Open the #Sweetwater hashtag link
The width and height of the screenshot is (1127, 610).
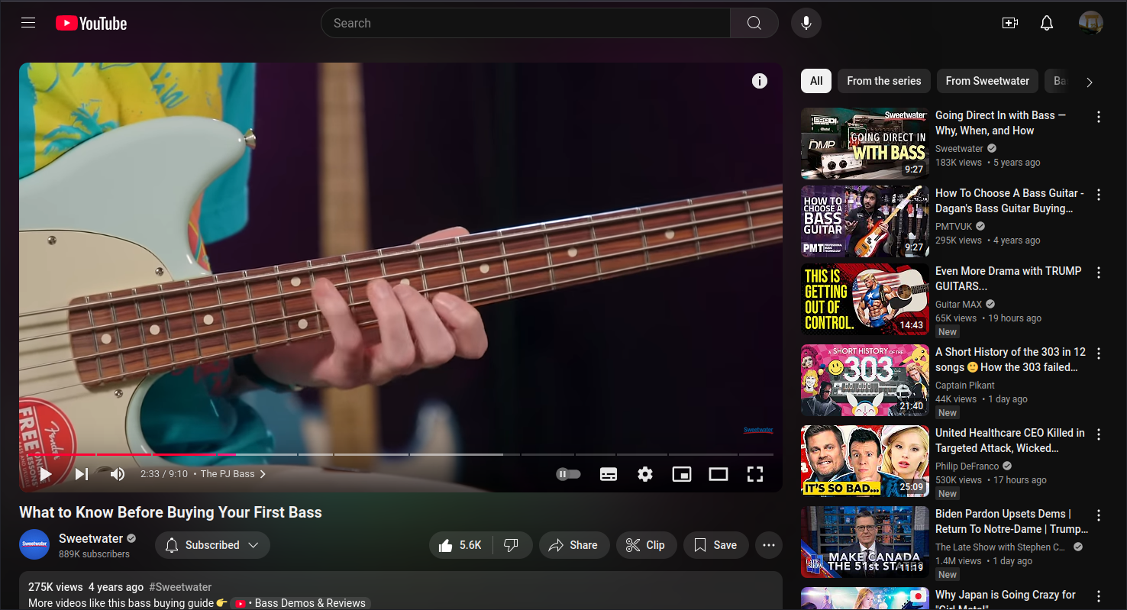click(180, 587)
